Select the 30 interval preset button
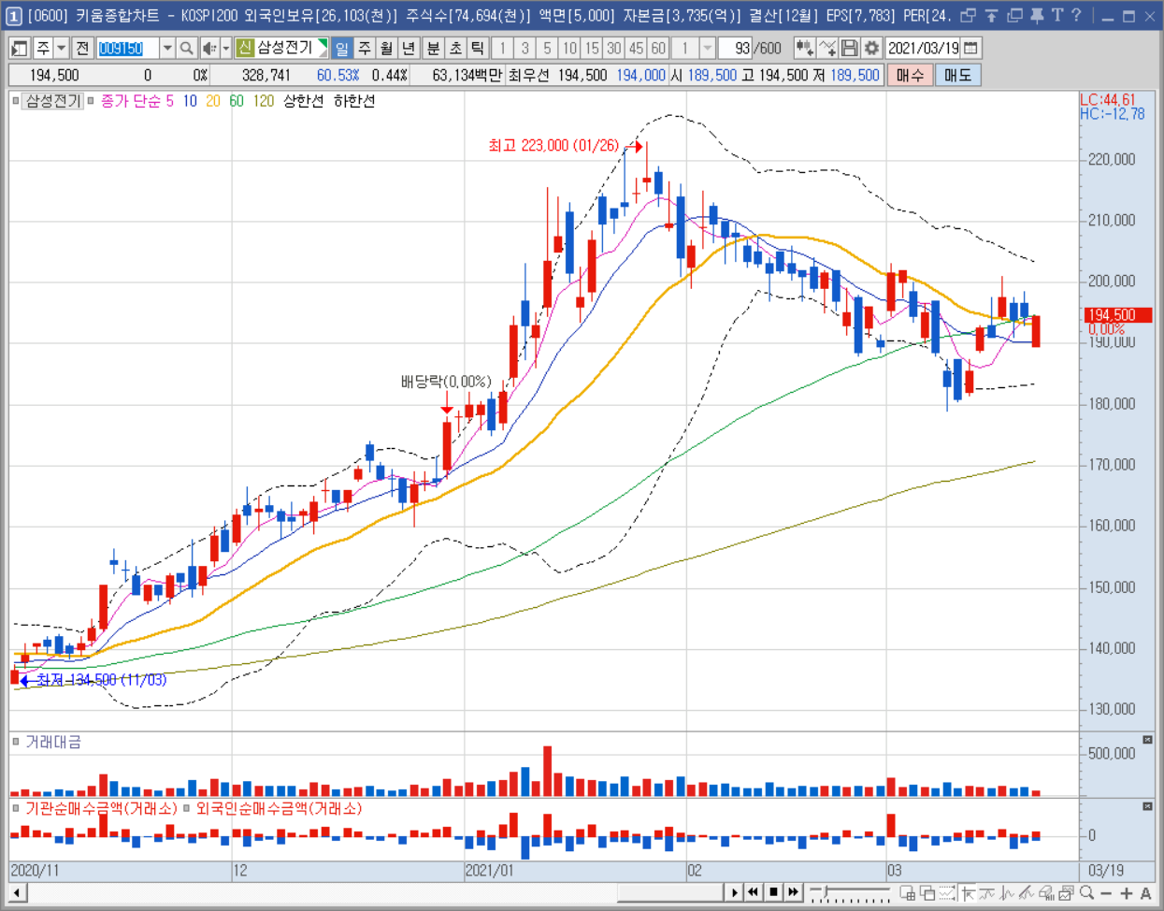 click(614, 48)
